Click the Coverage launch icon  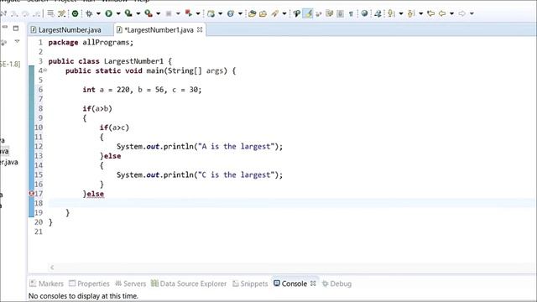tap(128, 13)
